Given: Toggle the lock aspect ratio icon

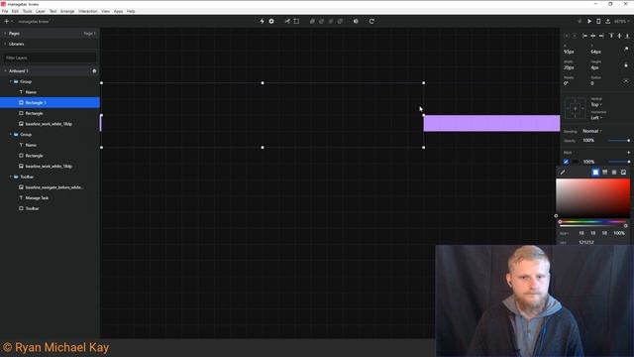Looking at the screenshot, I should pos(626,64).
